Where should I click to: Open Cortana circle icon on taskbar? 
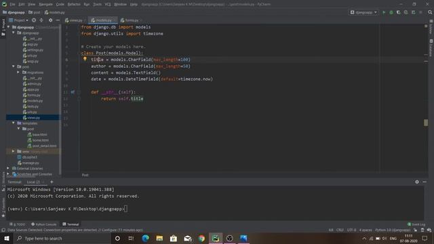click(117, 238)
